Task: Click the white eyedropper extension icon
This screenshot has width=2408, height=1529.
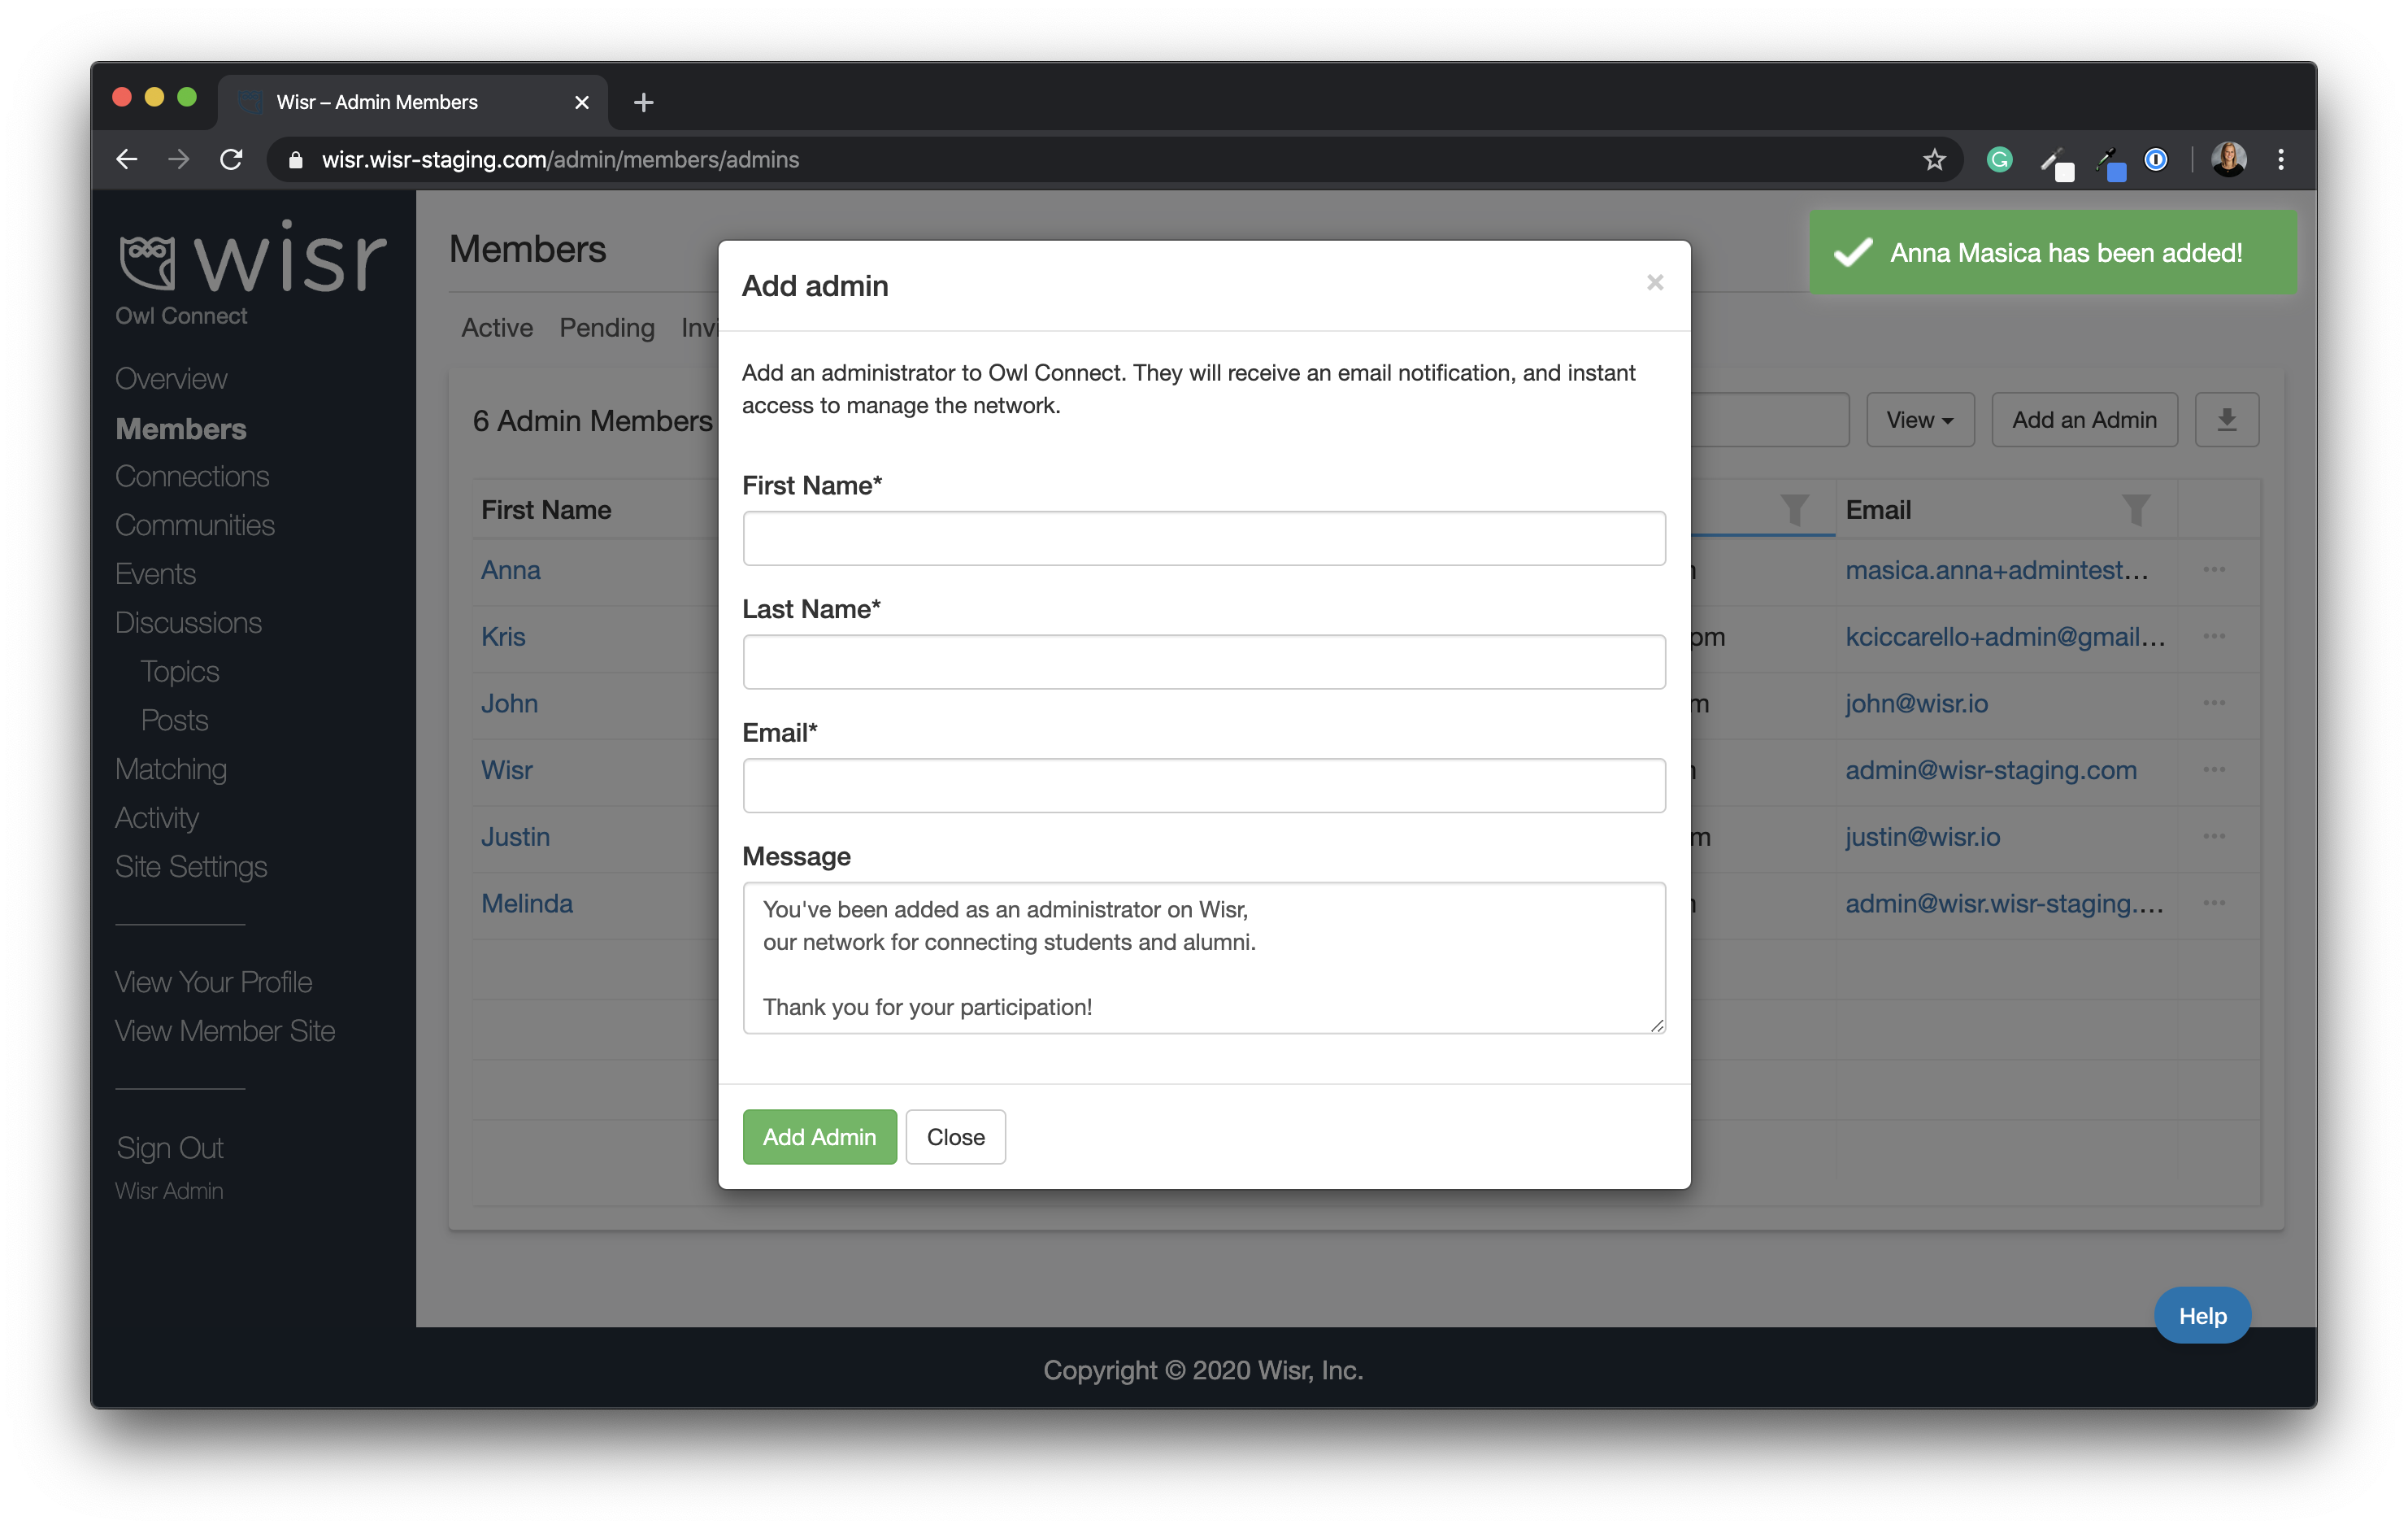Action: point(2057,160)
